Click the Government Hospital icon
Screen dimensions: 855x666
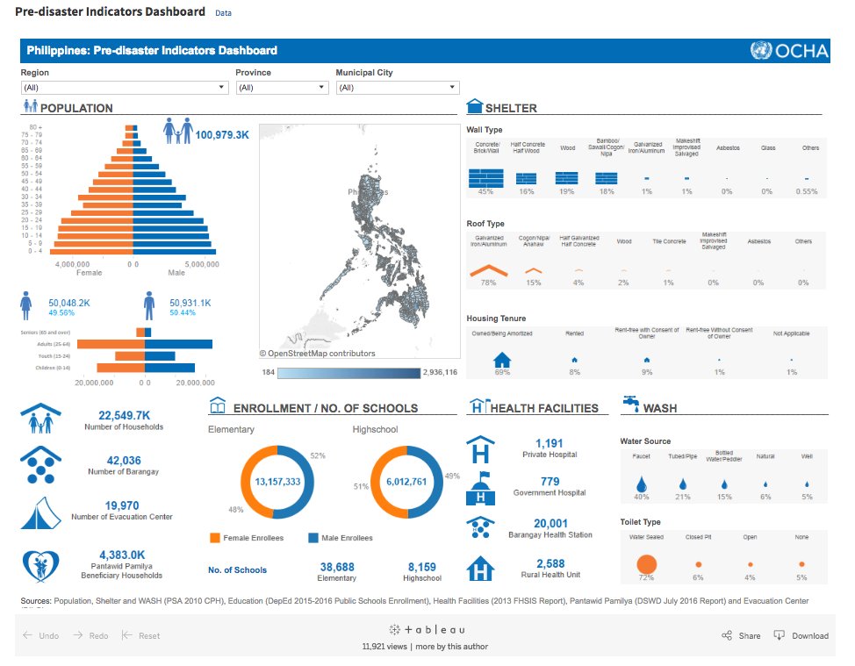pyautogui.click(x=480, y=488)
